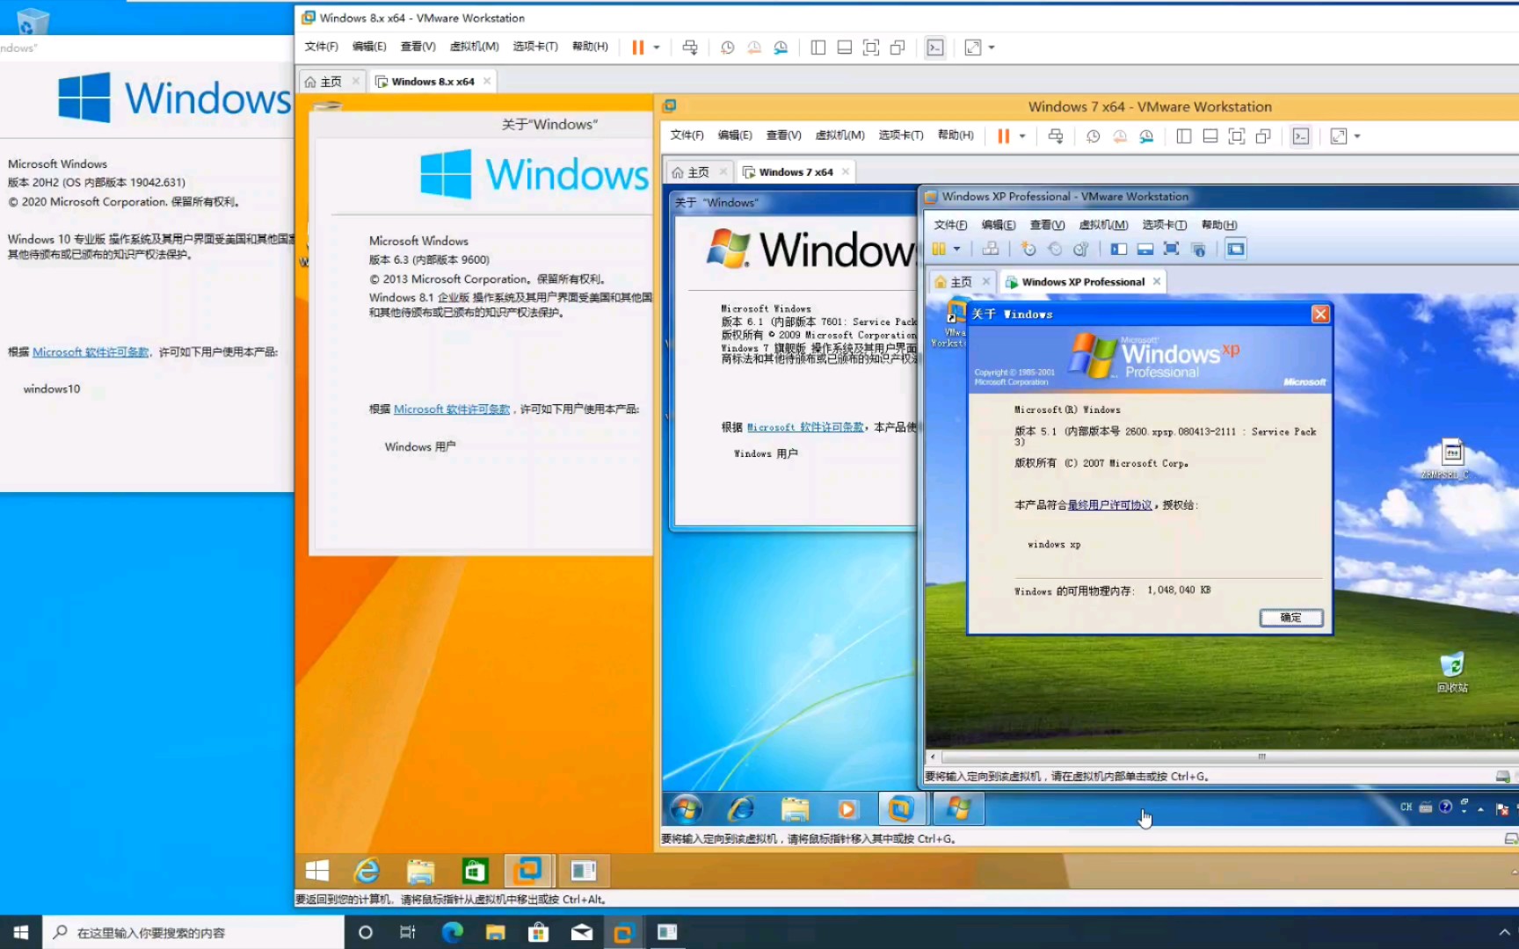Open Microsoft Edge on Windows 10 taskbar
The width and height of the screenshot is (1519, 949).
point(452,932)
